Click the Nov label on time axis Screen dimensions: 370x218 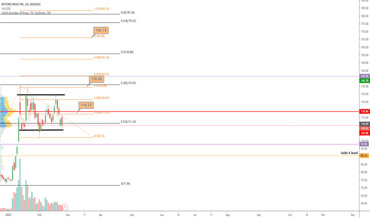[323, 215]
